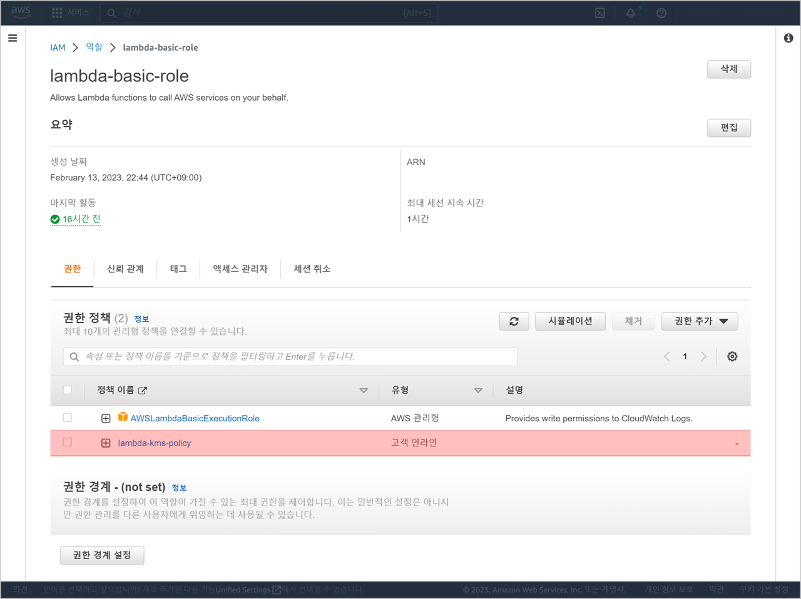Click page number 1 in pagination

pos(685,356)
